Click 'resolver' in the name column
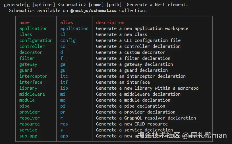The image size is (232, 144). pos(30,118)
